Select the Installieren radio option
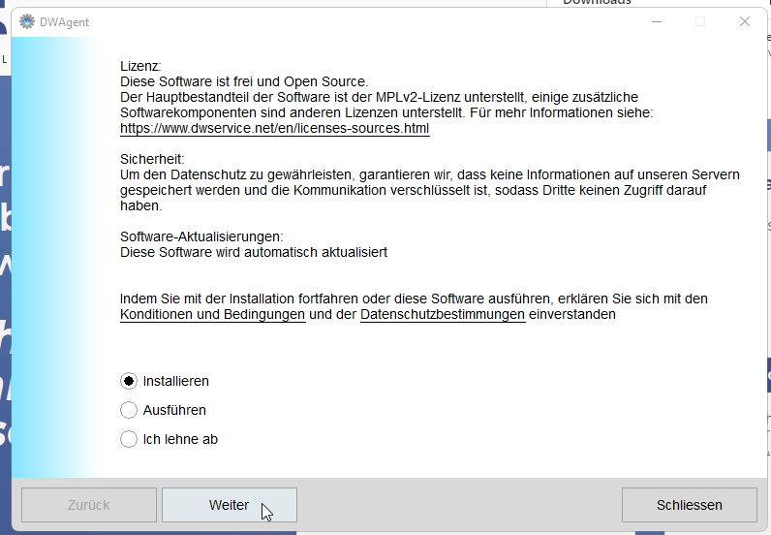The height and width of the screenshot is (535, 771). pos(129,381)
